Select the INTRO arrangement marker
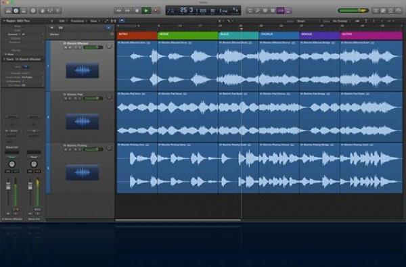The image size is (406, 267). [x=137, y=36]
